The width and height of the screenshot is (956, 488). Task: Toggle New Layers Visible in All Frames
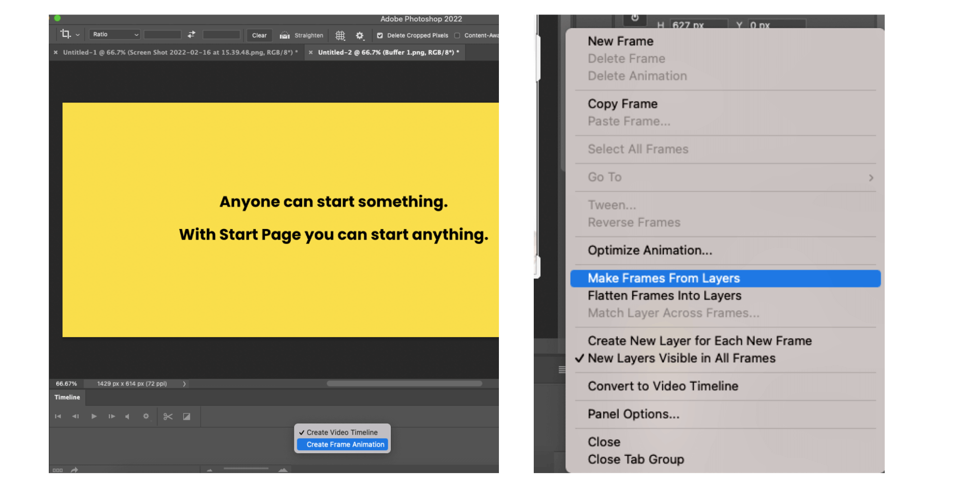click(681, 358)
